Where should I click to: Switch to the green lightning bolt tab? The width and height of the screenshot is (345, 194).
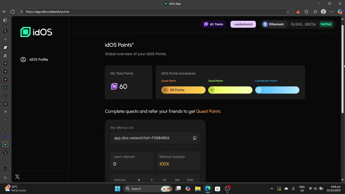click(5, 39)
